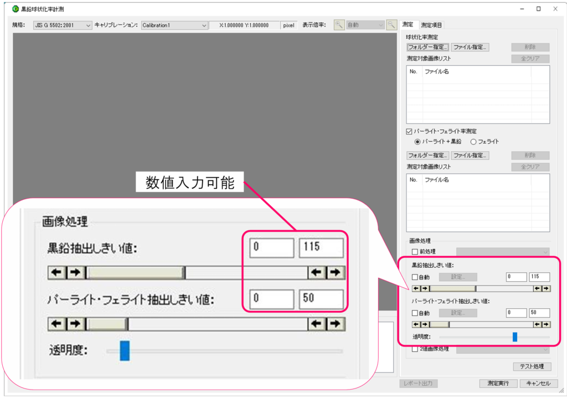Image resolution: width=567 pixels, height=399 pixels.
Task: Click the rightmost increase arrow on the 黒鉛抽出しきい値 bar in the right panel
Action: tap(546, 288)
